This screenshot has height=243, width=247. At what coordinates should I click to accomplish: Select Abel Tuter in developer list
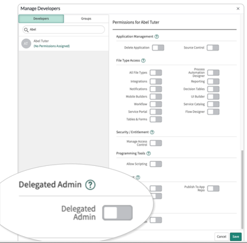pyautogui.click(x=64, y=44)
